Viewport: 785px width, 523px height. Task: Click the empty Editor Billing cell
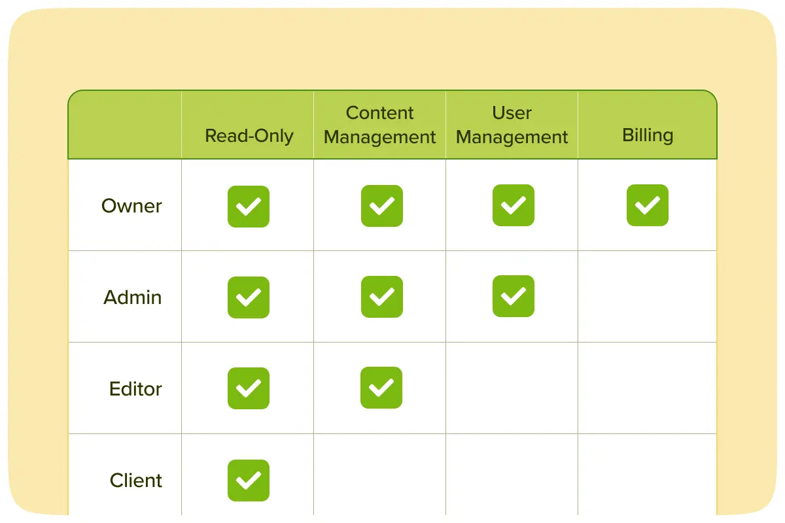647,388
